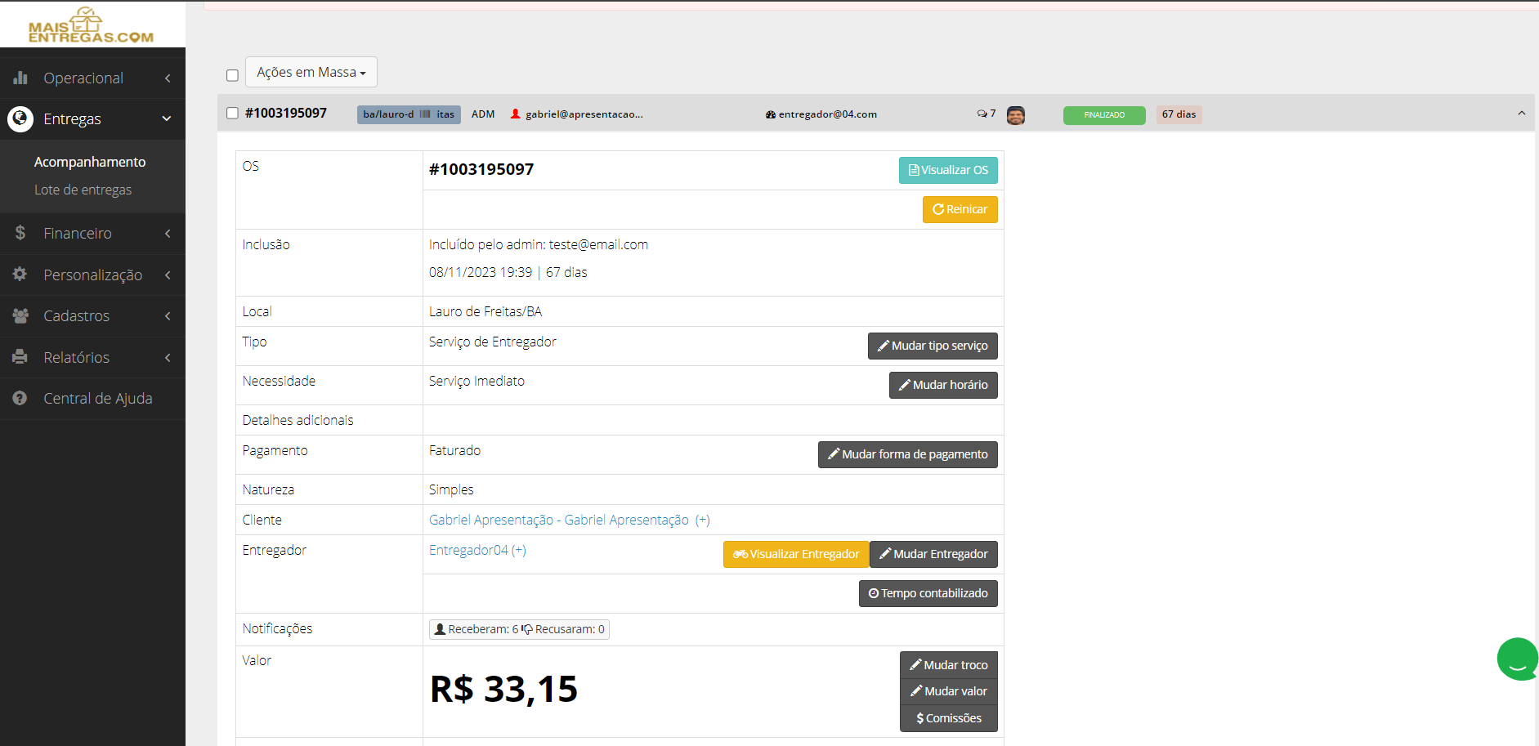Click the red user icon beside gabriel@apresentacao
Screen dimensions: 1539x746
tap(516, 114)
